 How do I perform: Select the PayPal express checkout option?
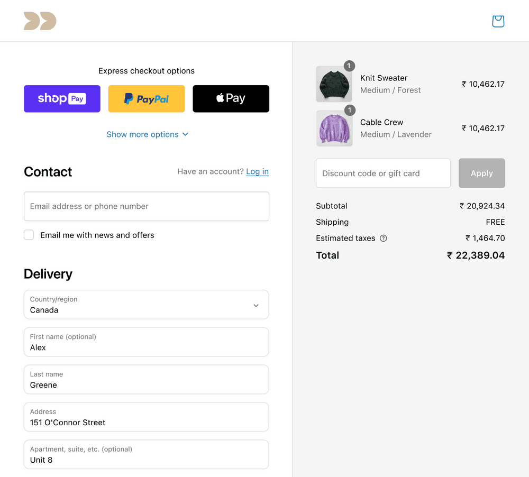click(147, 98)
